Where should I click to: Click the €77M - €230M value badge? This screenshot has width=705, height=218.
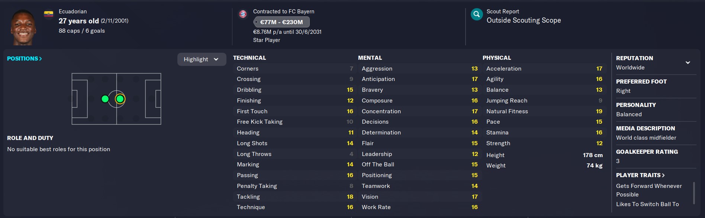(281, 22)
